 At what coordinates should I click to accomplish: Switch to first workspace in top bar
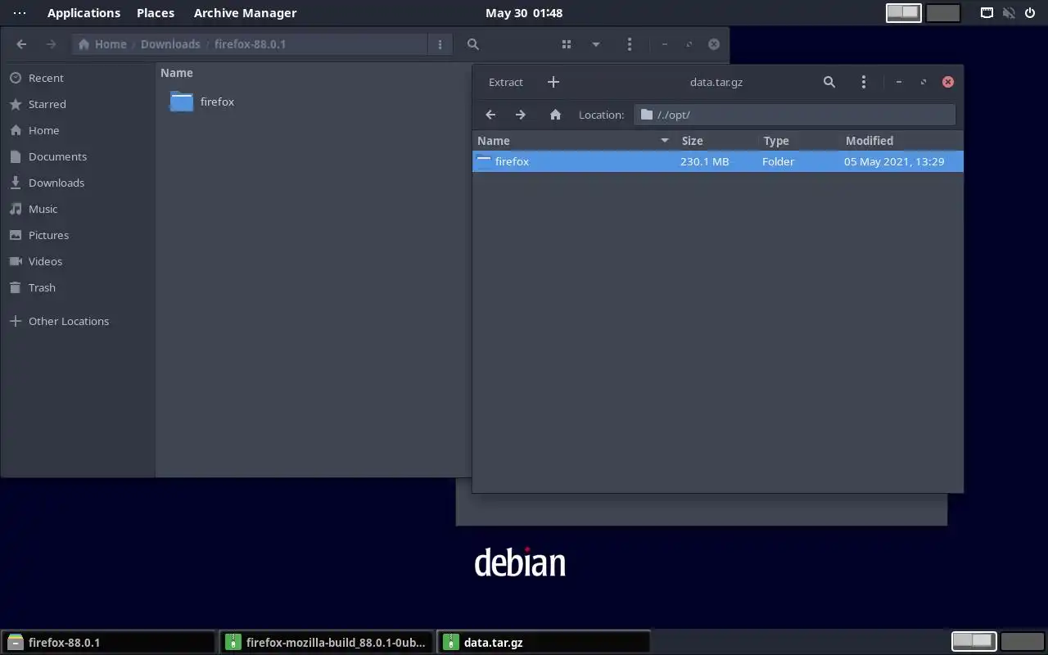pos(904,13)
